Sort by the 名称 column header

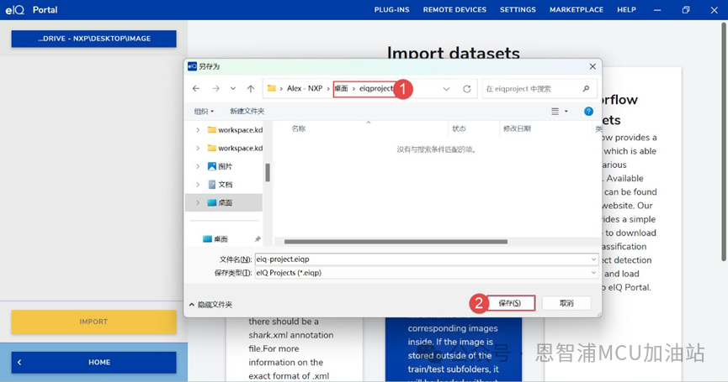tap(299, 128)
